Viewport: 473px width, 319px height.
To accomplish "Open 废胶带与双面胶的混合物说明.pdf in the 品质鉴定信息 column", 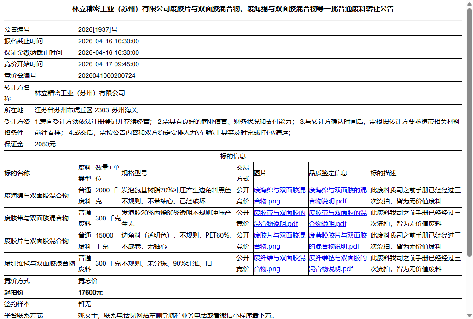I will click(x=338, y=218).
